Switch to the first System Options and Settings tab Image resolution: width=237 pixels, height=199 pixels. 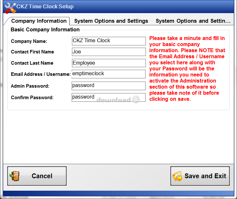[x=111, y=21]
